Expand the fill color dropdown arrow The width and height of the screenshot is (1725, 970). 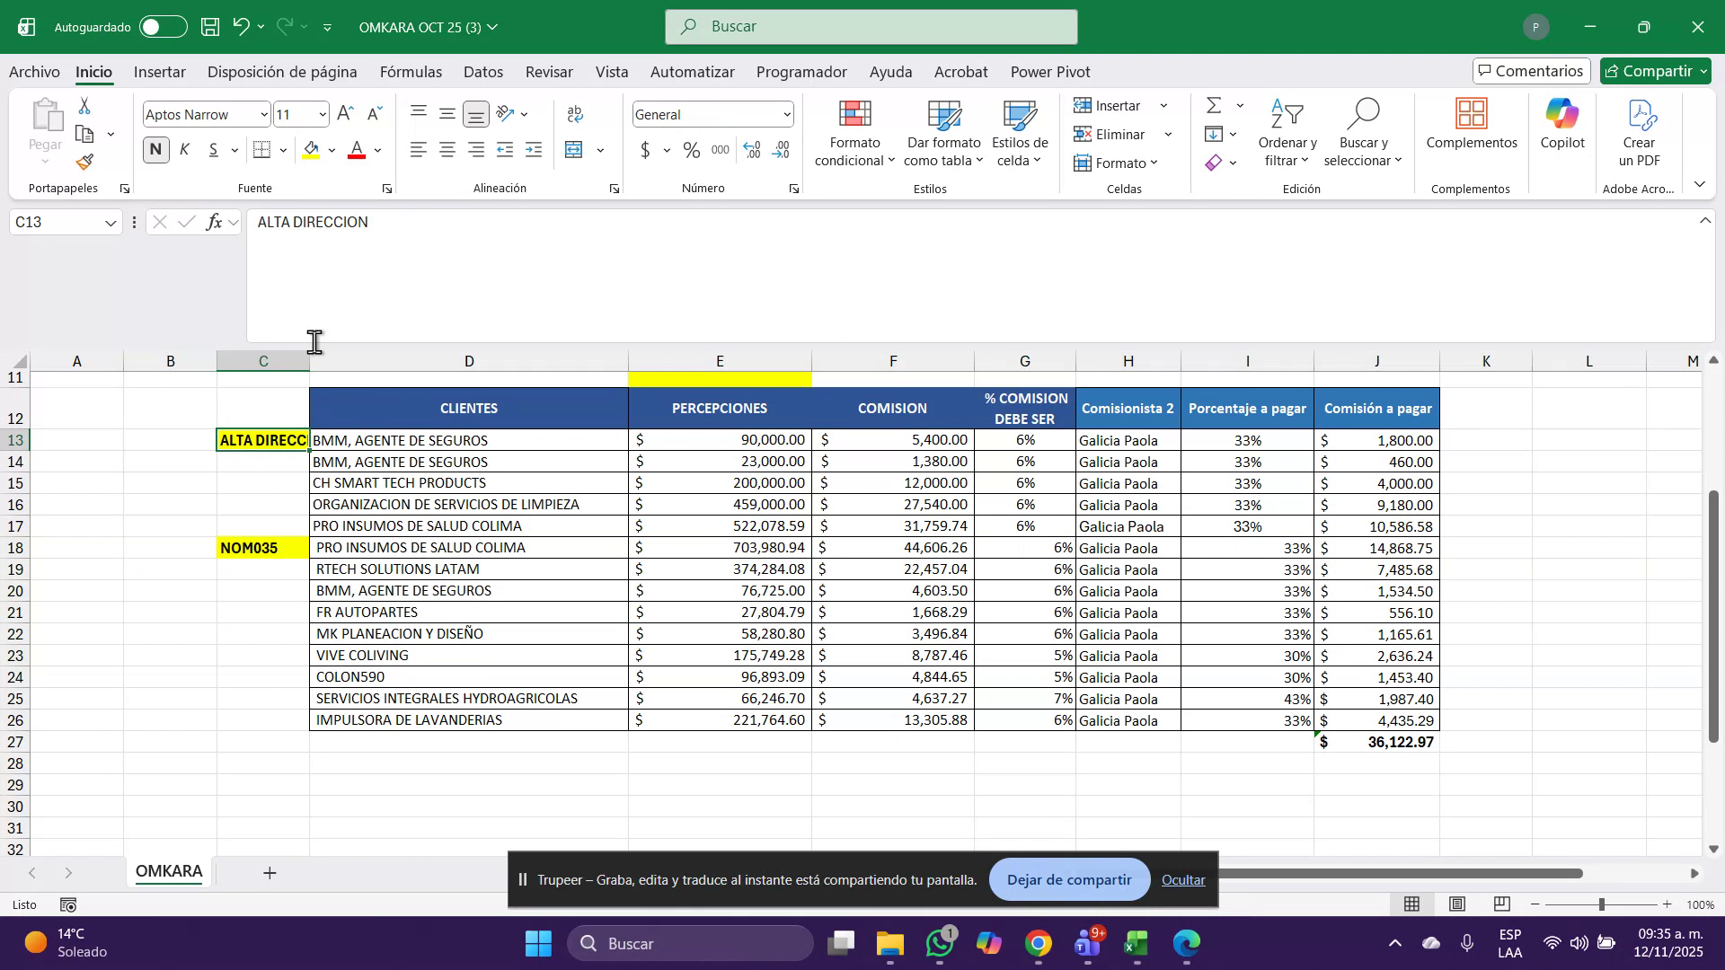point(331,150)
